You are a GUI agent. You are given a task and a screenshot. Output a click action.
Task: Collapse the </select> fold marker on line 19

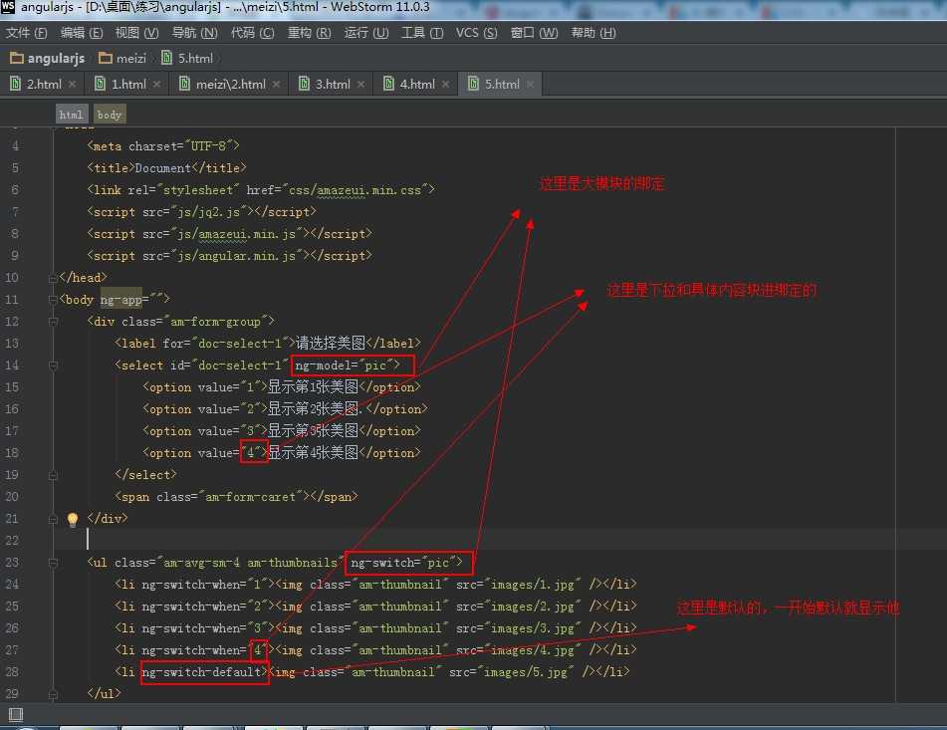pyautogui.click(x=53, y=476)
